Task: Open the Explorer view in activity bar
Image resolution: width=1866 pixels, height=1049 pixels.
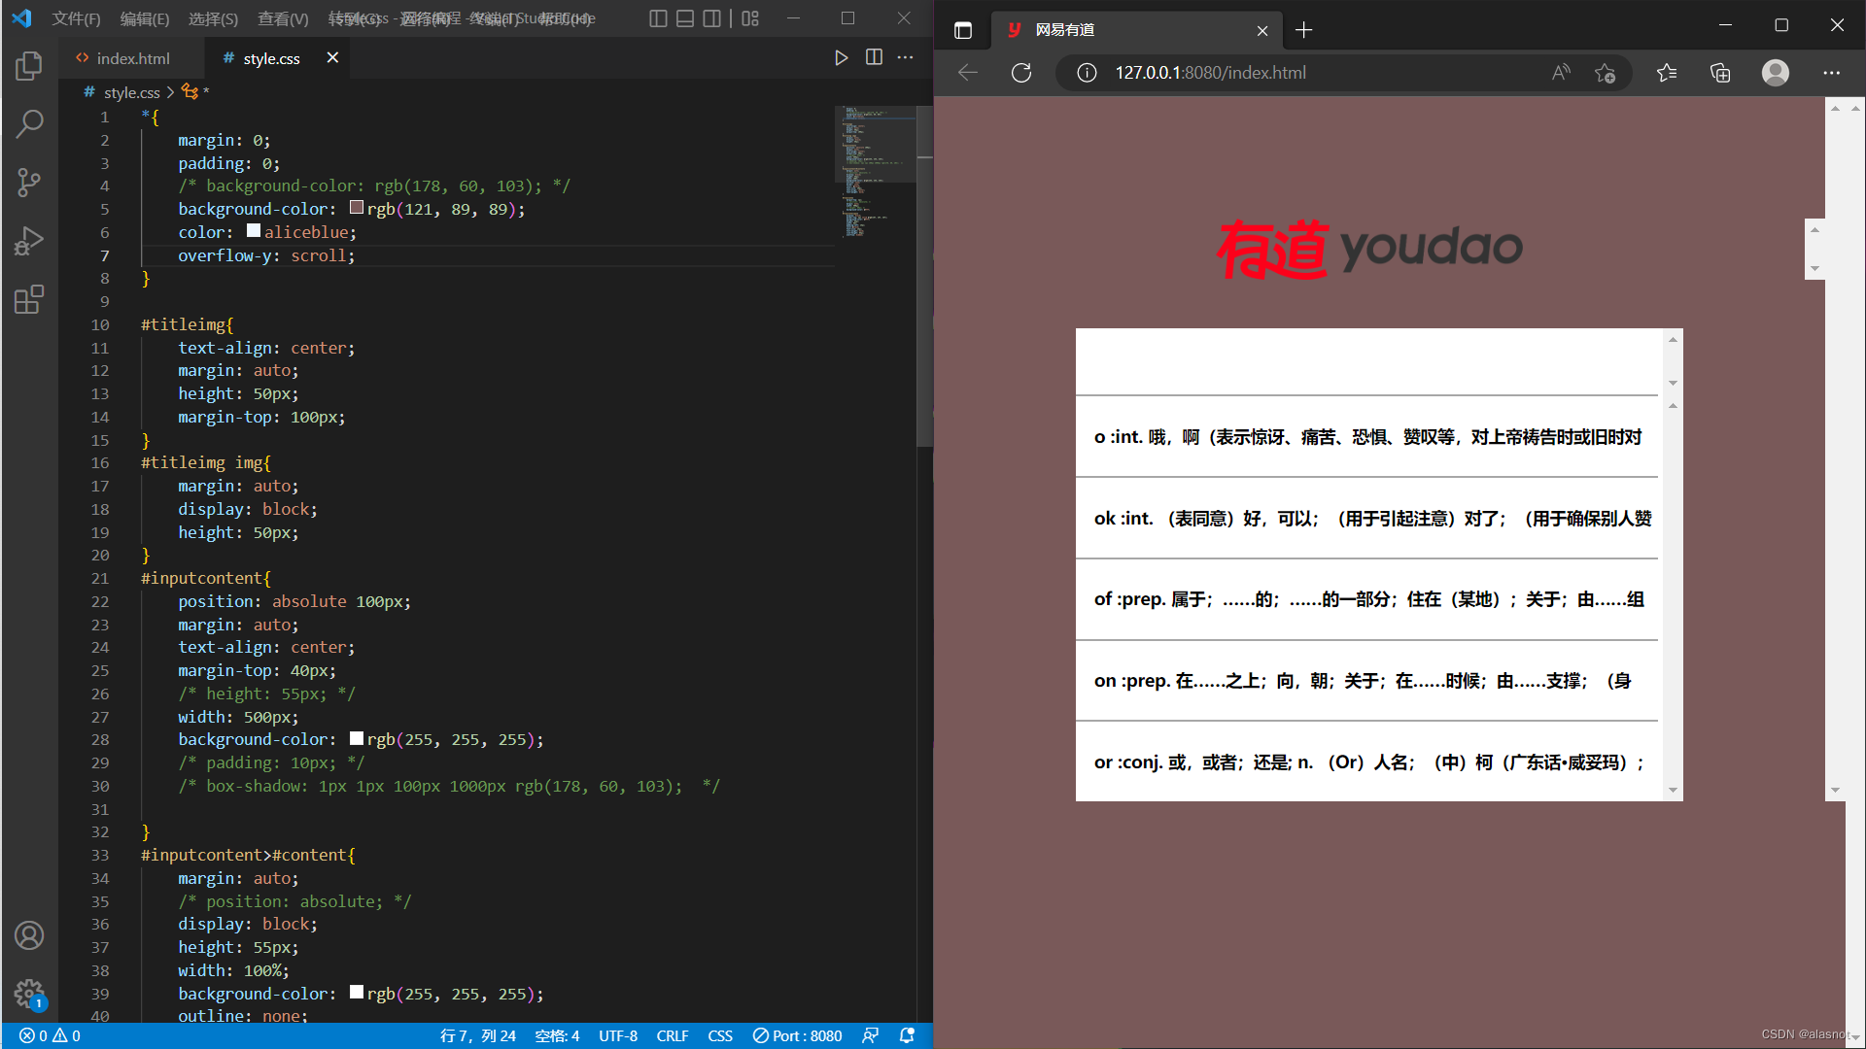Action: (29, 66)
